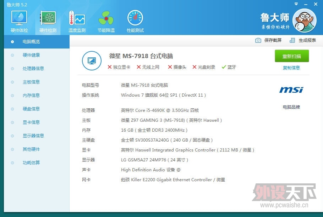Click the red X next to 无线上网
Screen dimensions: 323x217
click(139, 67)
